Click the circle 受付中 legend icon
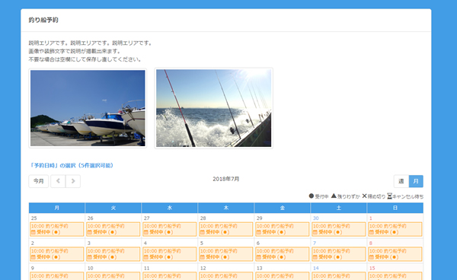The image size is (457, 280). pyautogui.click(x=312, y=196)
